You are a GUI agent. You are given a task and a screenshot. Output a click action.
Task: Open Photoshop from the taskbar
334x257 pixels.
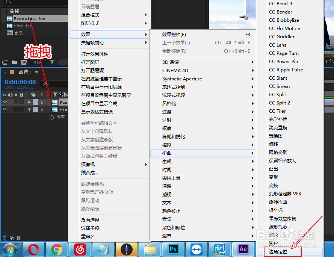coord(173,249)
